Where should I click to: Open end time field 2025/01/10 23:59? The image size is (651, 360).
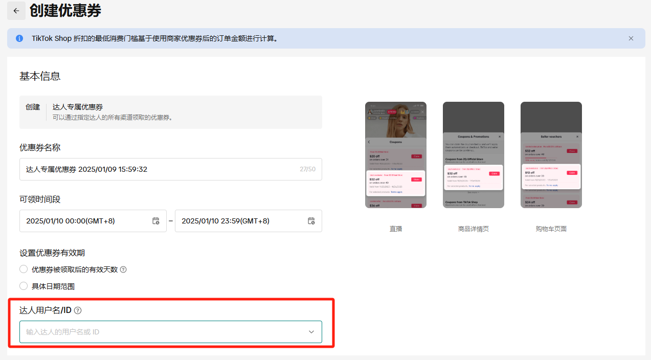239,221
